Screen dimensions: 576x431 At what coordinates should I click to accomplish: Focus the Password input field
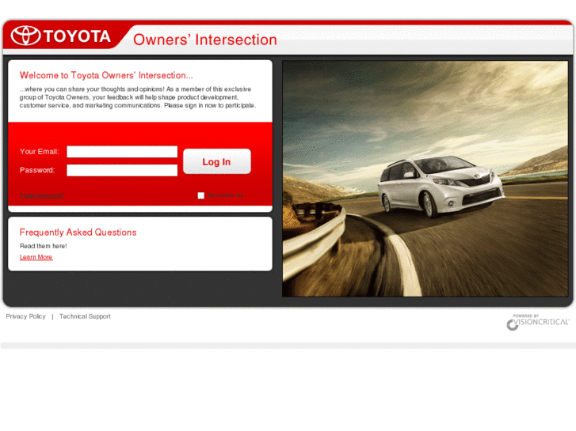pos(122,170)
